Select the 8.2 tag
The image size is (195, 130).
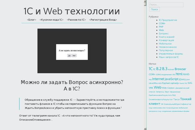[159, 69]
